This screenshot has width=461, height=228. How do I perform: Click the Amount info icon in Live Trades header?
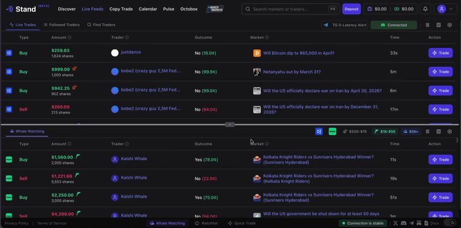coord(69,37)
